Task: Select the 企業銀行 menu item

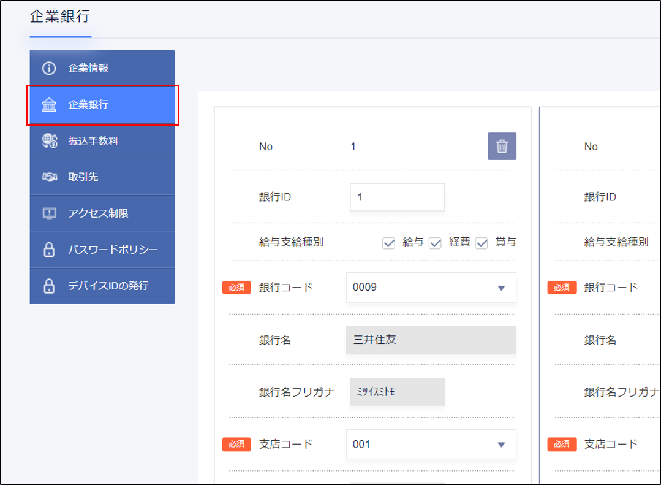Action: coord(102,104)
